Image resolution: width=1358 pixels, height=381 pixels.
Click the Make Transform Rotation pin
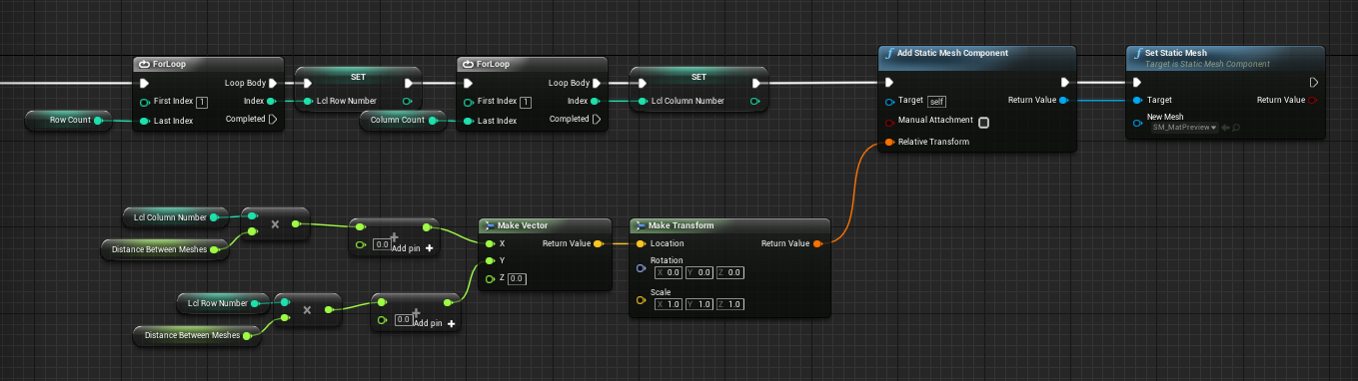(x=641, y=267)
